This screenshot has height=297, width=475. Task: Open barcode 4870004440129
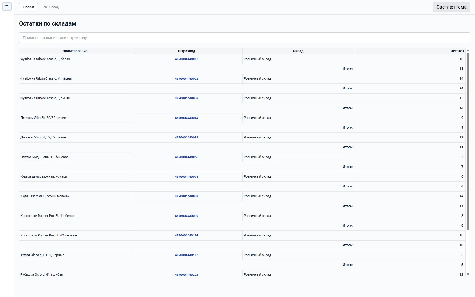[x=186, y=275]
